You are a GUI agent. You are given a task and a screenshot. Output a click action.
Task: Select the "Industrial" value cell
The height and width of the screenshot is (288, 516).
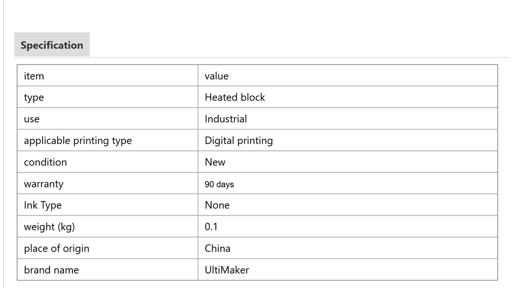226,119
